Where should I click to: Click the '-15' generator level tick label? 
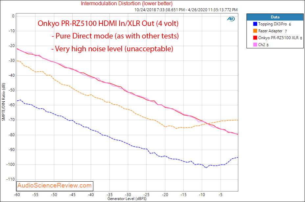(183, 195)
